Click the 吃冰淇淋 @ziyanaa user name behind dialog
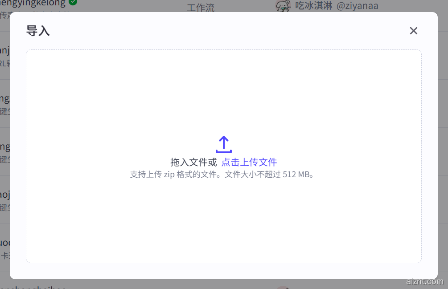Screen dimensions: 448x289 (337, 6)
